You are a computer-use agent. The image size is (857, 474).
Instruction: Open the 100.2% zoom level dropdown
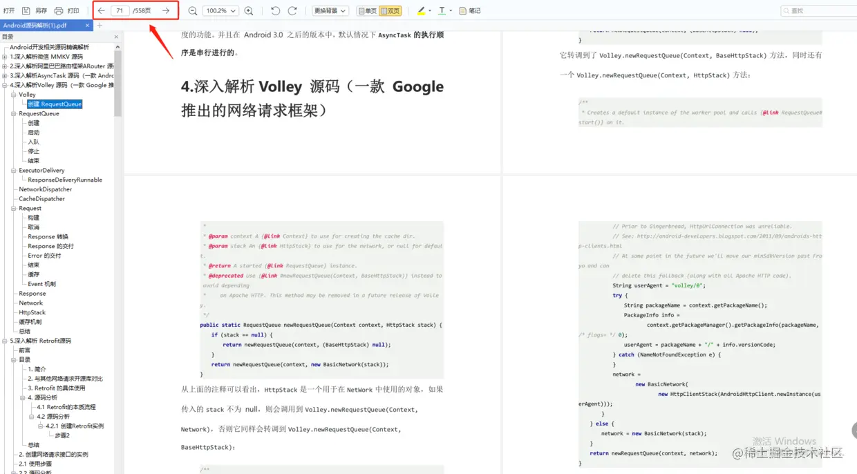tap(220, 11)
